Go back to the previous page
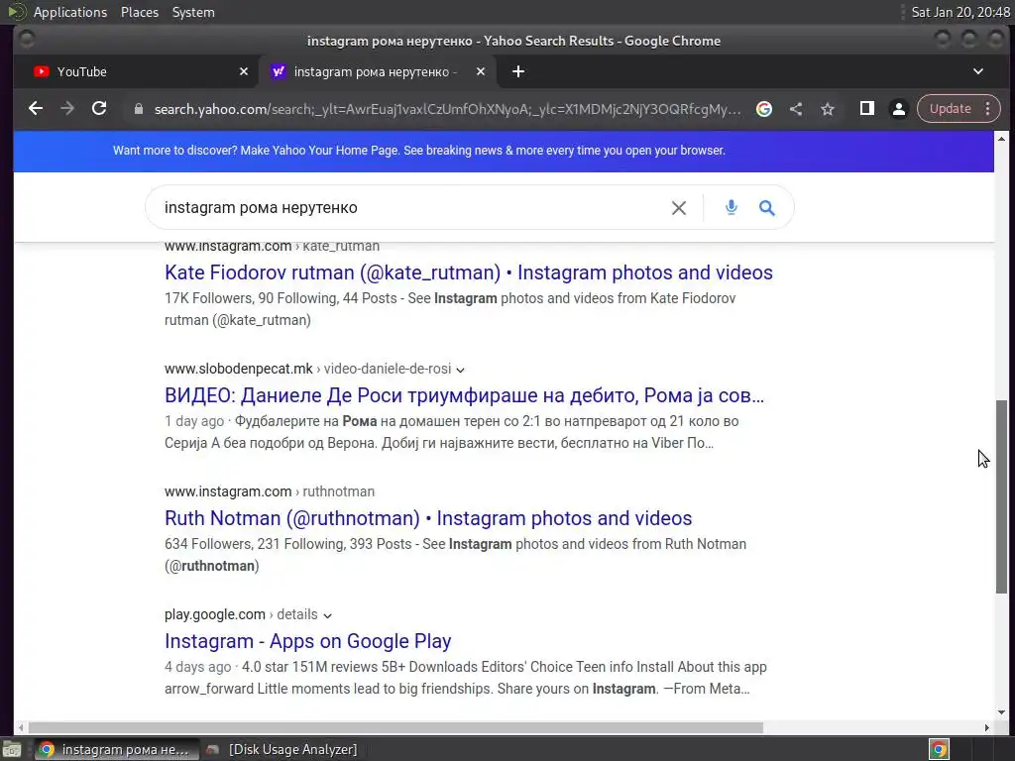This screenshot has width=1015, height=761. [x=36, y=109]
